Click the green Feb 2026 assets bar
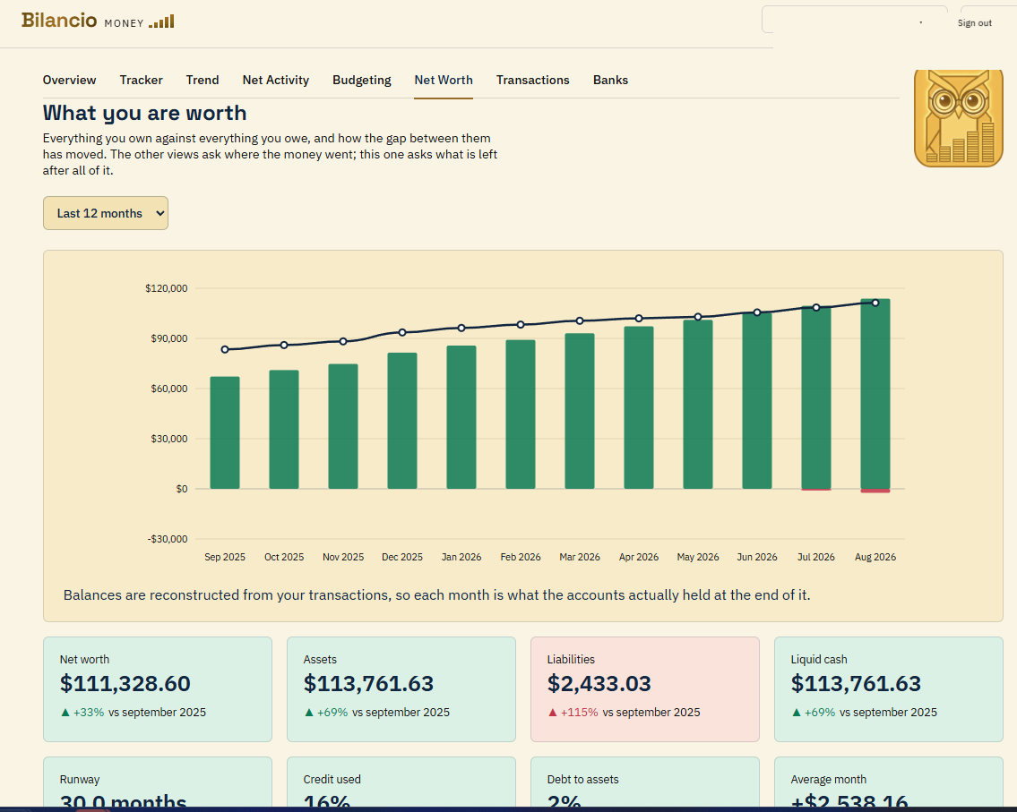Image resolution: width=1017 pixels, height=812 pixels. tap(521, 415)
